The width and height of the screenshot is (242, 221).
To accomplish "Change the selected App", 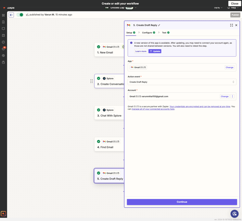I will [229, 67].
